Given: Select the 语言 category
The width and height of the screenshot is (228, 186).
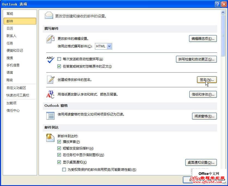Looking at the screenshot, I should tap(20, 73).
